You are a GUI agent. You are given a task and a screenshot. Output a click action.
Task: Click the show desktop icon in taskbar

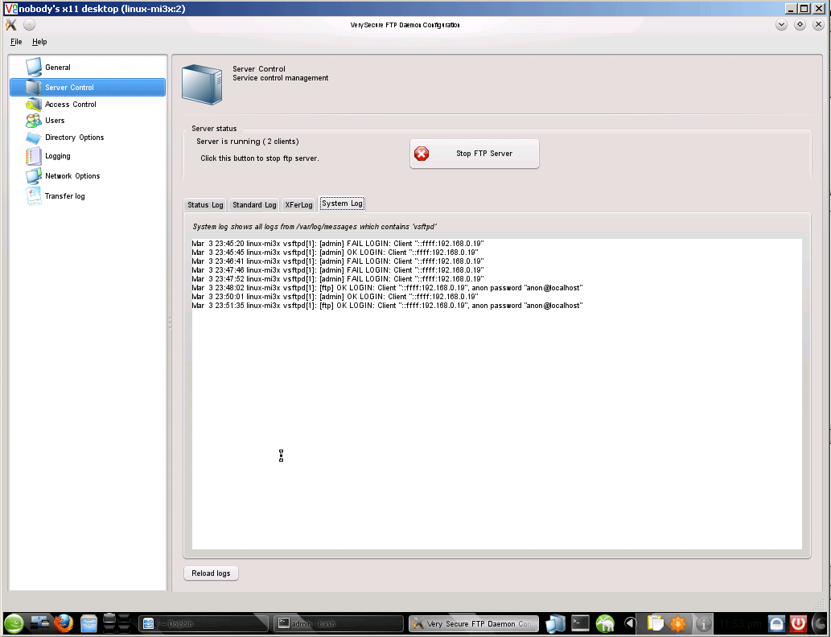(x=39, y=624)
